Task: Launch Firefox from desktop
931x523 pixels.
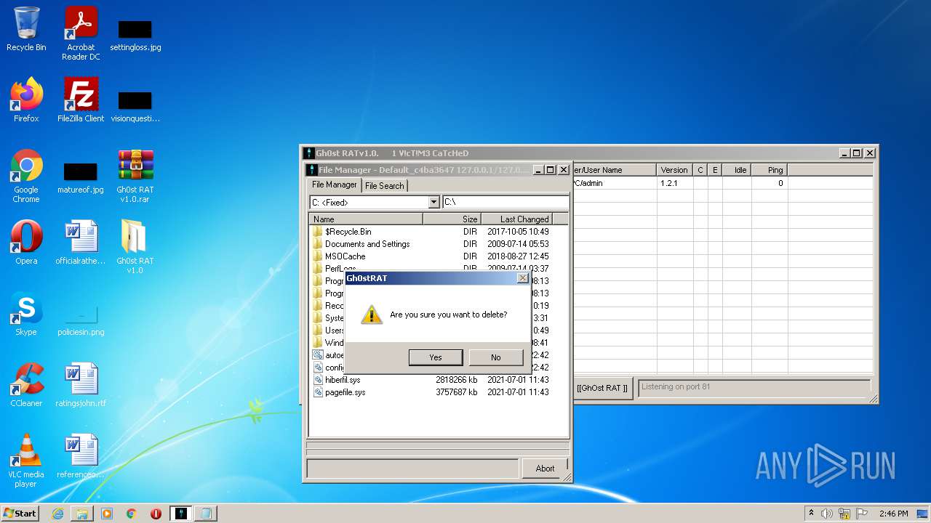Action: [x=26, y=100]
